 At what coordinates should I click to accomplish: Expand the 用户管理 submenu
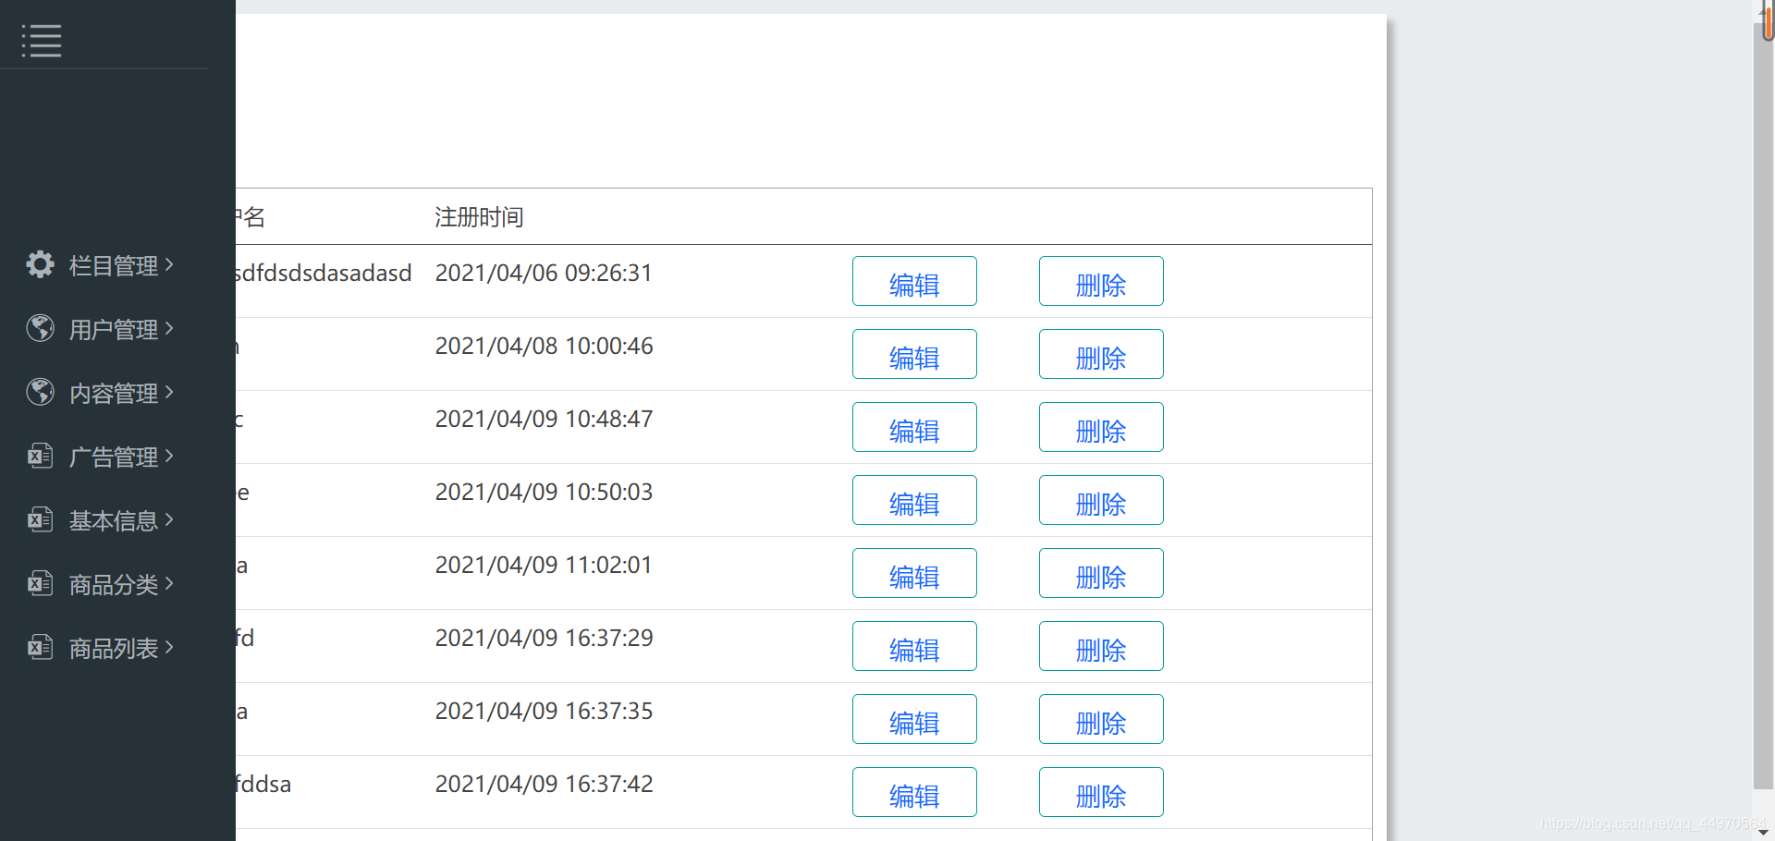click(169, 328)
